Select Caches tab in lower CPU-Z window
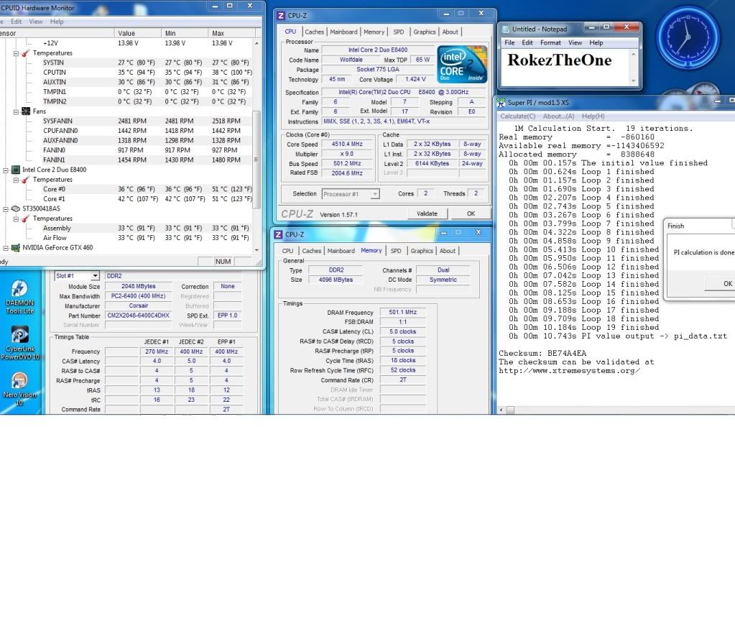Screen dimensions: 735x644 (x=311, y=251)
